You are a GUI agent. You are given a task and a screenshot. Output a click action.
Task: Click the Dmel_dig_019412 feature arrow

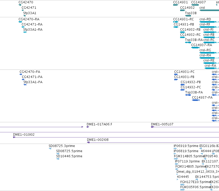177,174
